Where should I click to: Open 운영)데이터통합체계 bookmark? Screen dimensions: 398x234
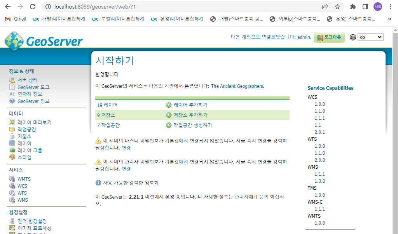coord(177,19)
